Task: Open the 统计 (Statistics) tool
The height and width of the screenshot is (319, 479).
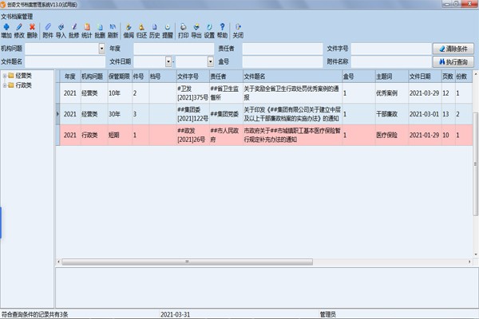Action: pos(86,31)
